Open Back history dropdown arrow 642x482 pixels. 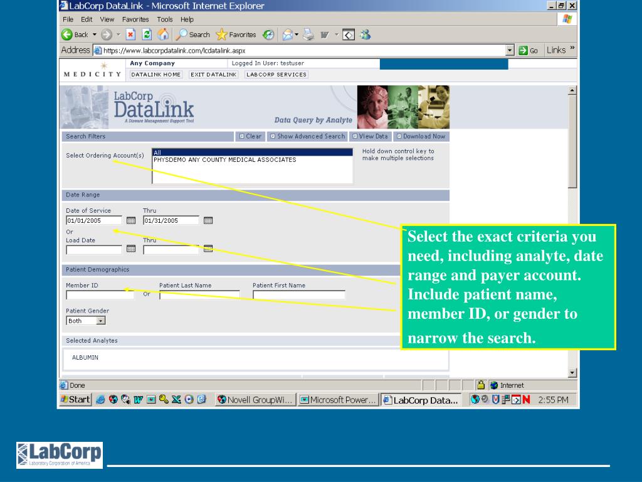coord(95,35)
